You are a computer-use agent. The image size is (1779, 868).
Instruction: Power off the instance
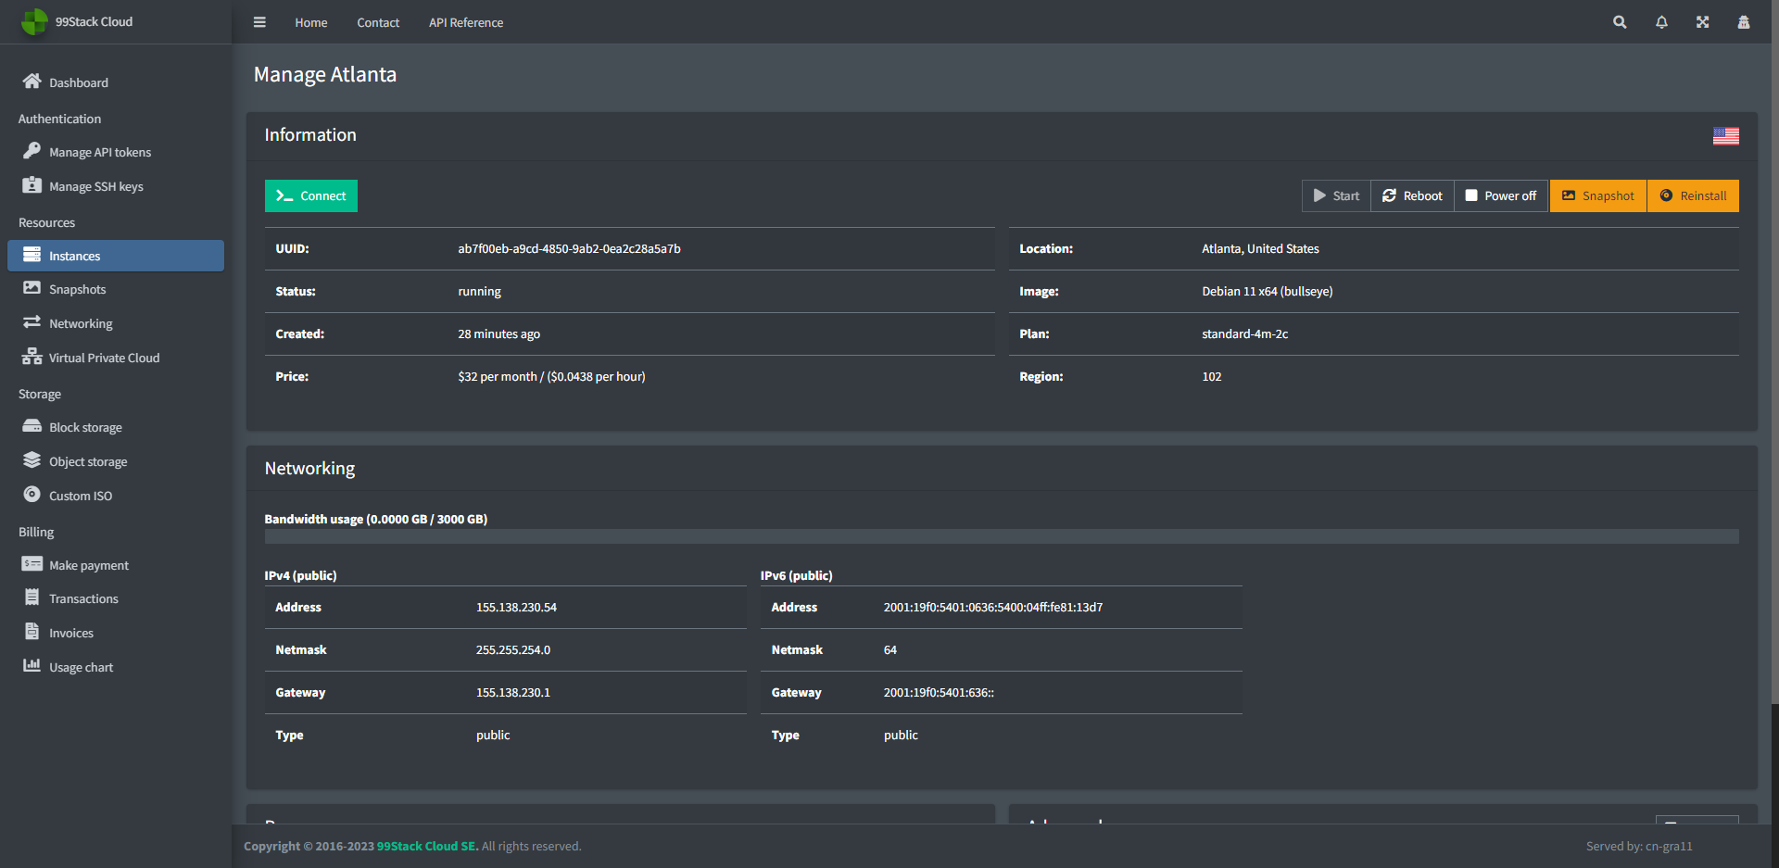tap(1501, 195)
